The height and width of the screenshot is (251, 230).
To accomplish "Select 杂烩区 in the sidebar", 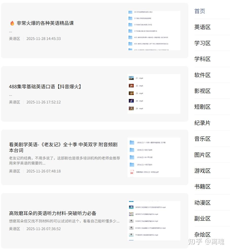I will (x=202, y=235).
